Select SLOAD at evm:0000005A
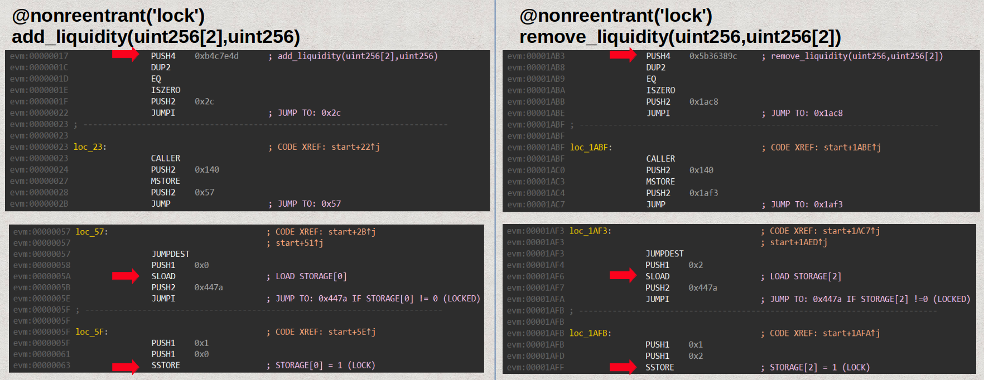 click(x=163, y=276)
